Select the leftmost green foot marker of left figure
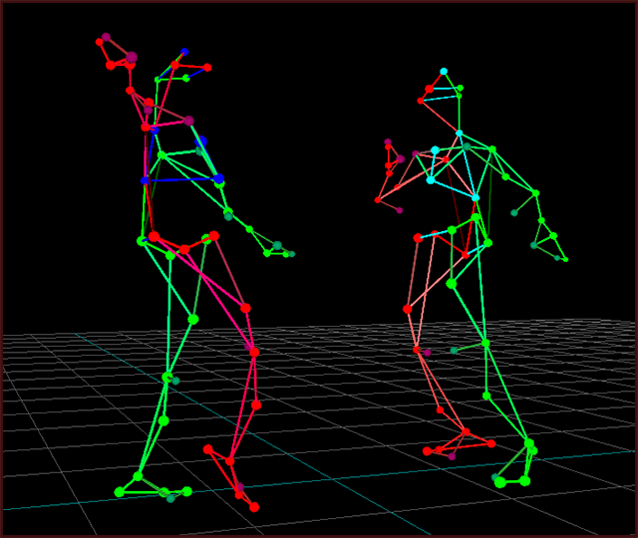 120,491
